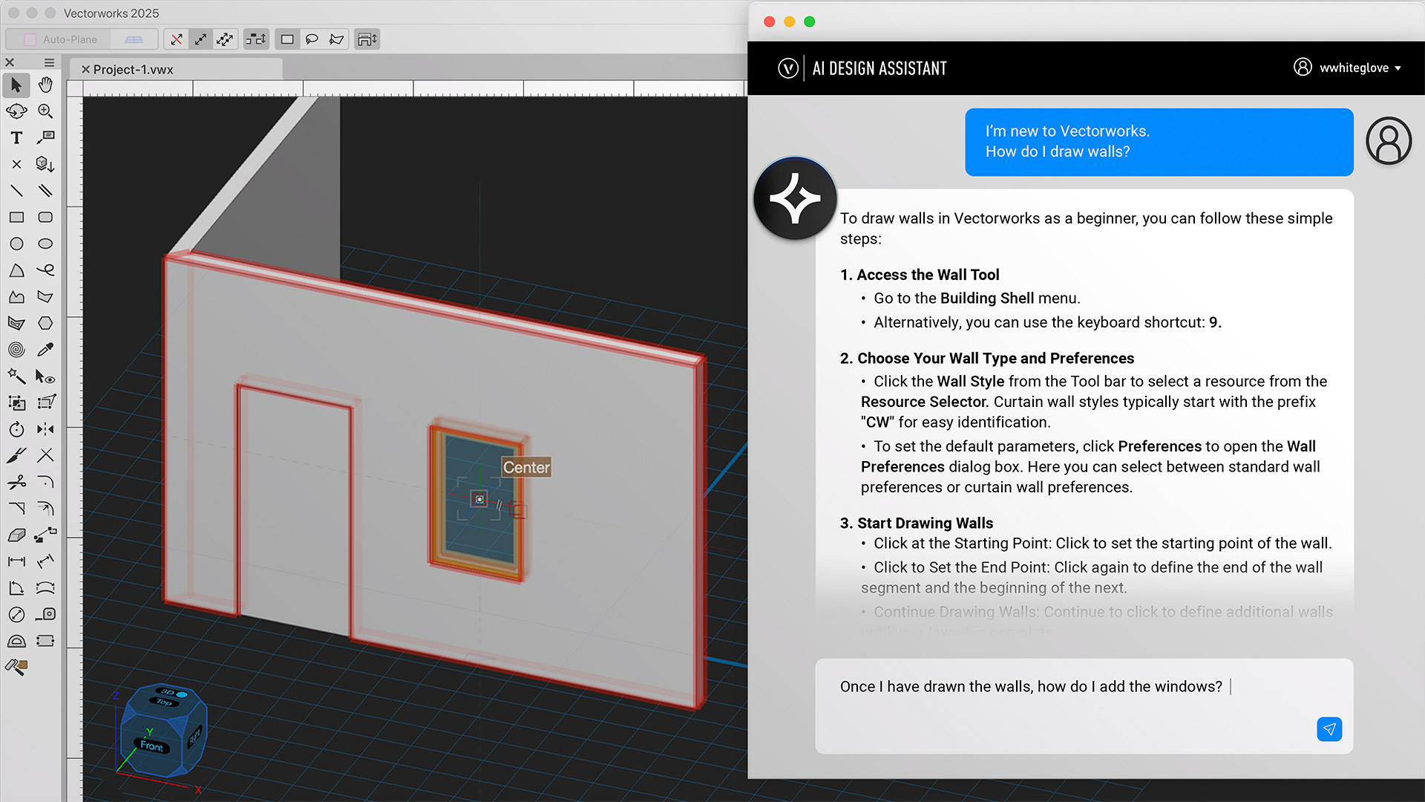
Task: Click the AI Design Assistant header logo
Action: [x=787, y=68]
